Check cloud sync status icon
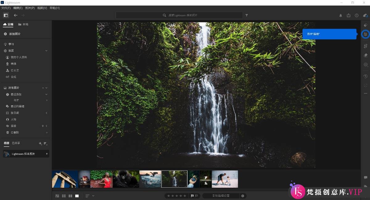 click(x=365, y=15)
